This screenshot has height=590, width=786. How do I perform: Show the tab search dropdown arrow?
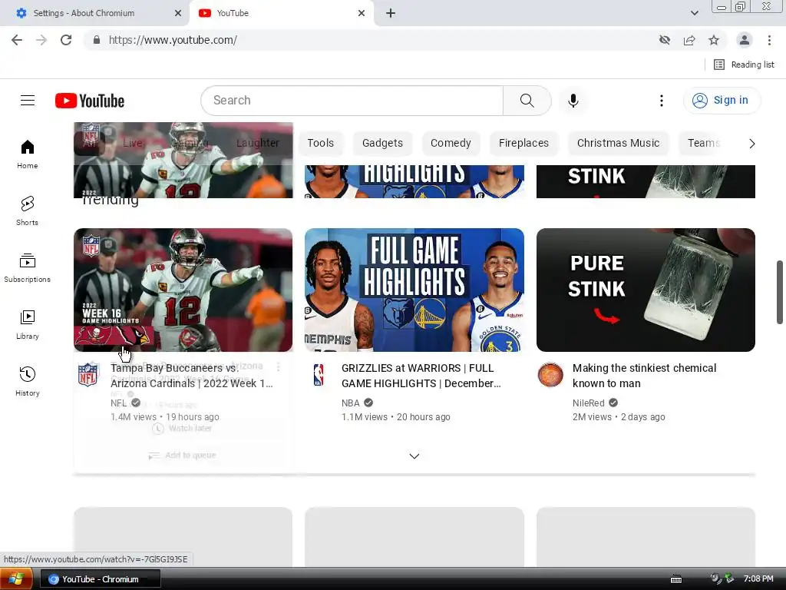point(694,13)
